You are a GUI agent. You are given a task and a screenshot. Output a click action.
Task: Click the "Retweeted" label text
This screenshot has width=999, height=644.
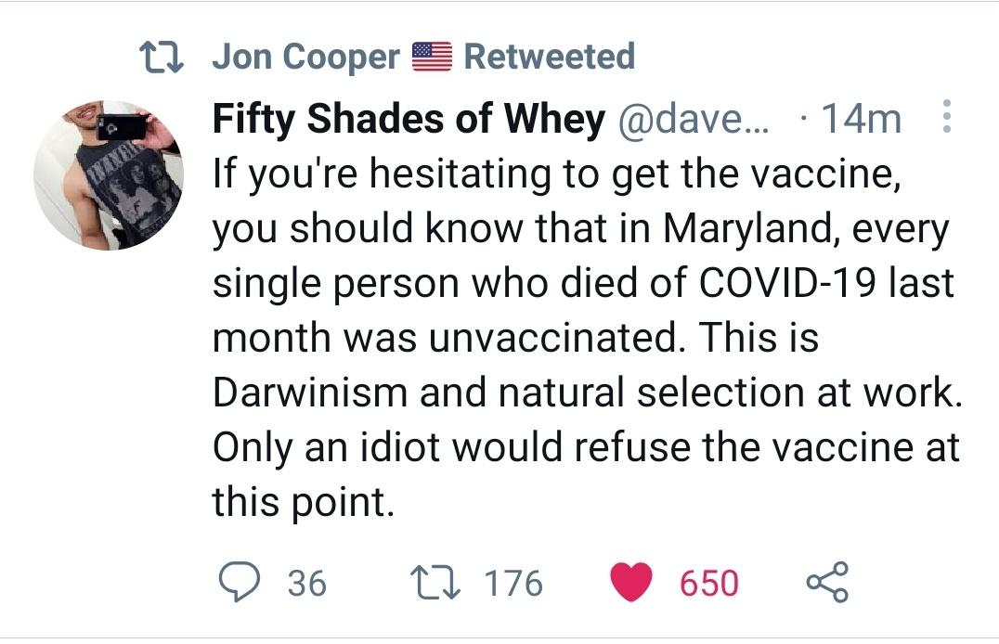tap(549, 57)
